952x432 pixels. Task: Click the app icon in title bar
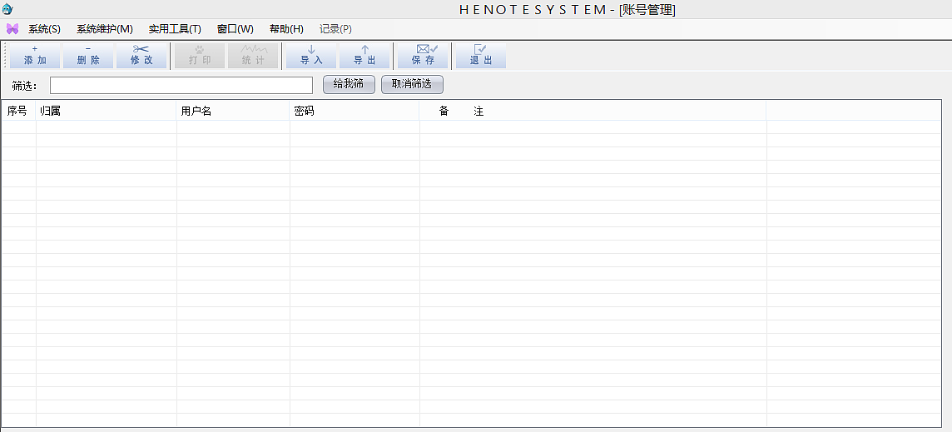click(7, 9)
